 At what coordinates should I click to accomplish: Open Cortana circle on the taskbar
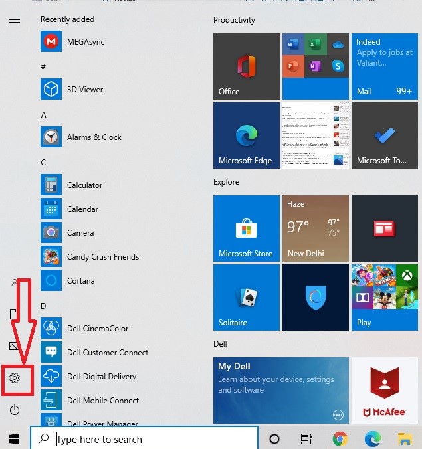[274, 438]
